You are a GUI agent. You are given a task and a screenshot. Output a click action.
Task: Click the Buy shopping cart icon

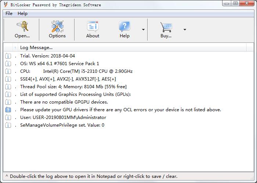[x=166, y=27]
